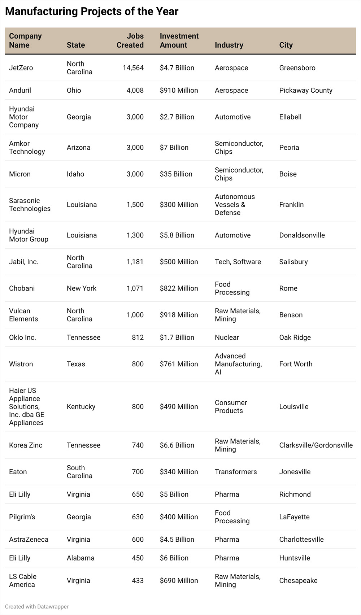Image resolution: width=361 pixels, height=615 pixels.
Task: Select the Manufacturing Projects of the Year title
Action: pos(92,12)
